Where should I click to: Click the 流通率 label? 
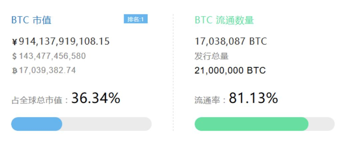coord(207,100)
